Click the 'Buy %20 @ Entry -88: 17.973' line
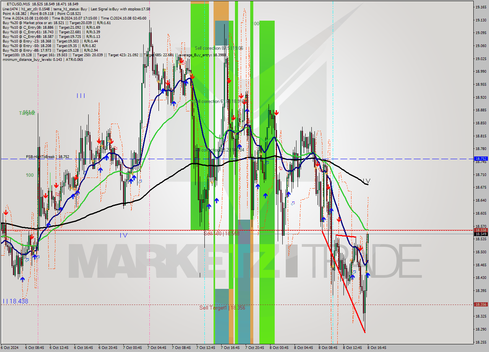Image resolution: width=489 pixels, height=352 pixels. (50, 50)
